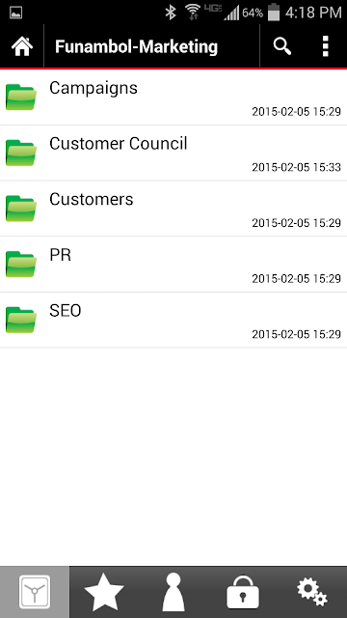Tap the home icon in the header

[x=21, y=46]
